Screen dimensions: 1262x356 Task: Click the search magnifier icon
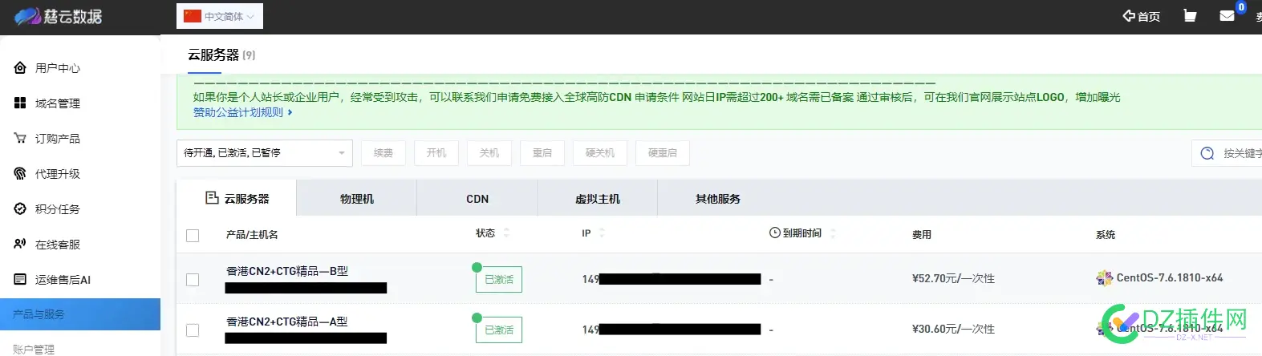click(x=1207, y=153)
